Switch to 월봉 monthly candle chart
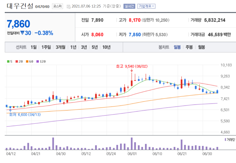The width and height of the screenshot is (236, 163). coord(201,47)
